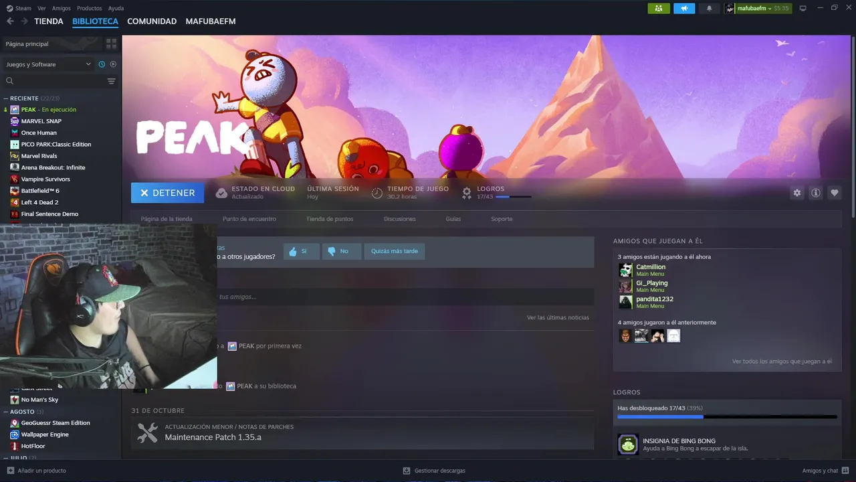This screenshot has width=856, height=482.
Task: Open Discusiones link
Action: [x=400, y=219]
